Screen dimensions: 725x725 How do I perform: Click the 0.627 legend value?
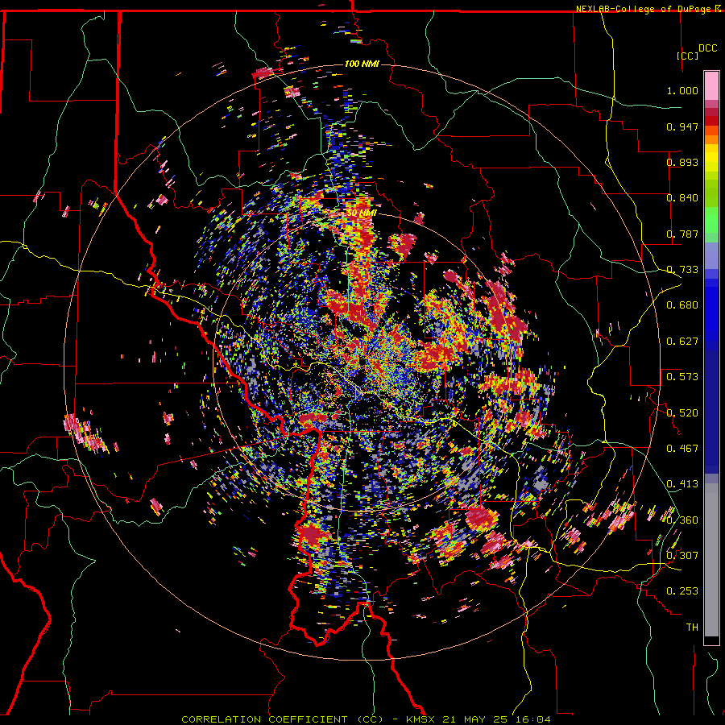click(682, 342)
